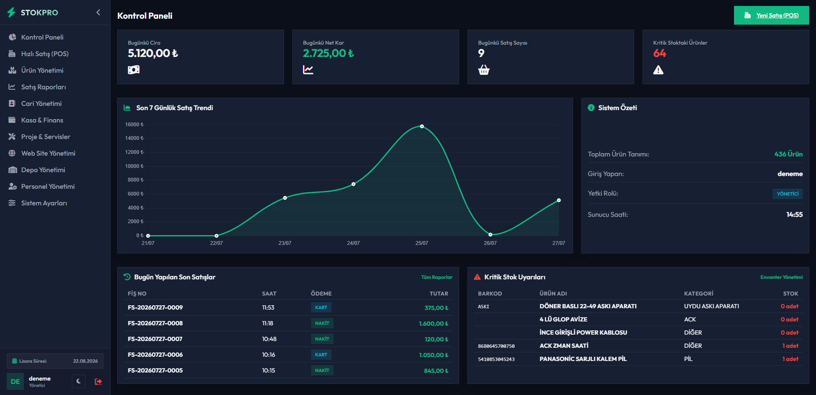
Task: Click the red alert icon beside Kritik Stok Uyarıları
Action: tap(477, 277)
